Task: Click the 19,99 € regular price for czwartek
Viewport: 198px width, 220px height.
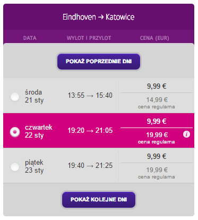Action: click(157, 135)
